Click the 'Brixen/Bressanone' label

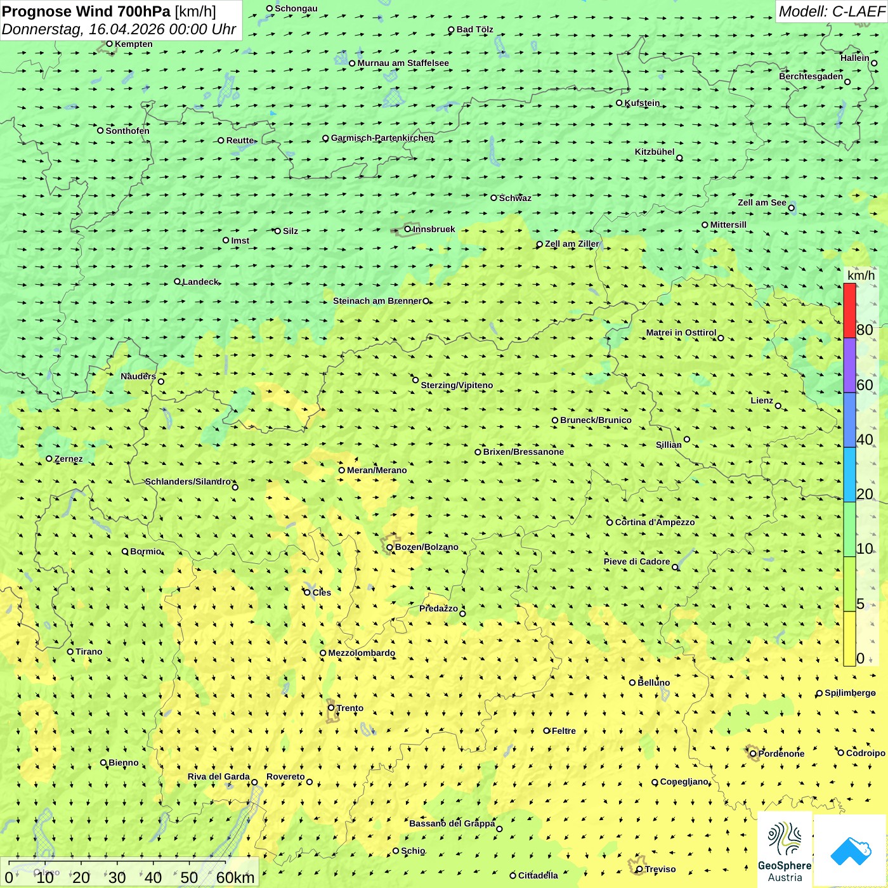pyautogui.click(x=523, y=452)
